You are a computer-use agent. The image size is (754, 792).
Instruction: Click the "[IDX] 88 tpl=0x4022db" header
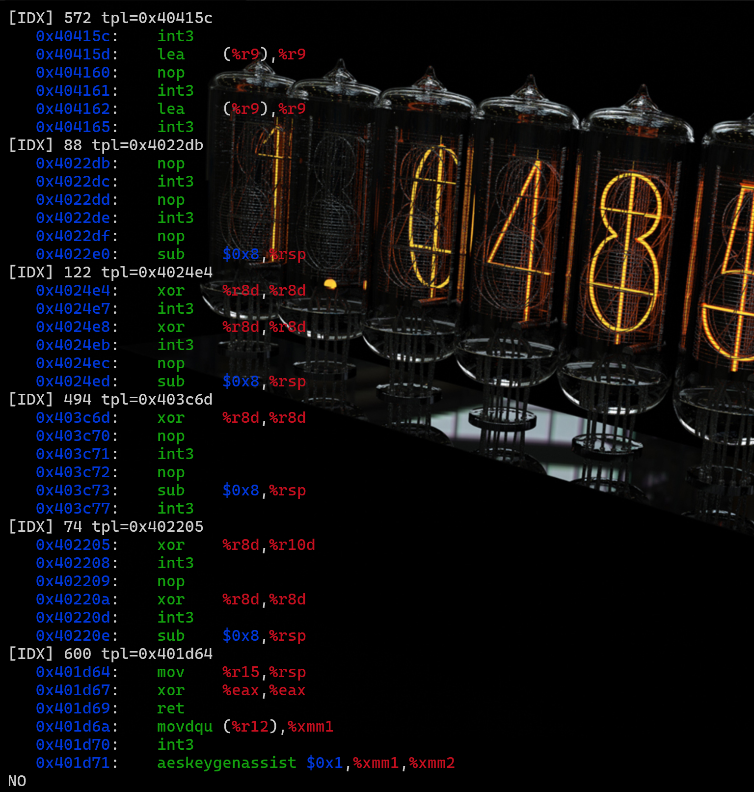(106, 145)
